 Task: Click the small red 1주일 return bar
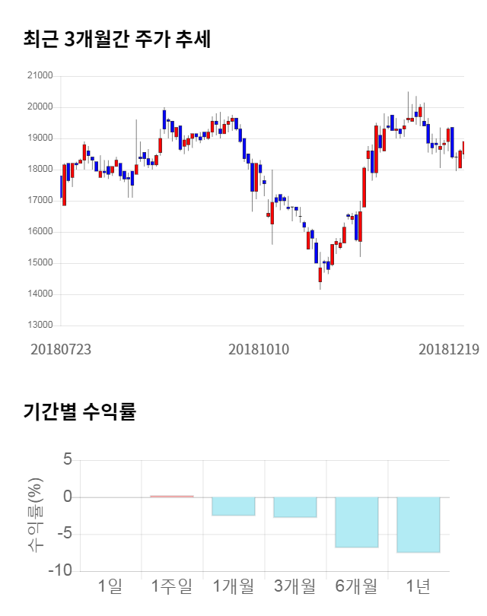coord(172,497)
